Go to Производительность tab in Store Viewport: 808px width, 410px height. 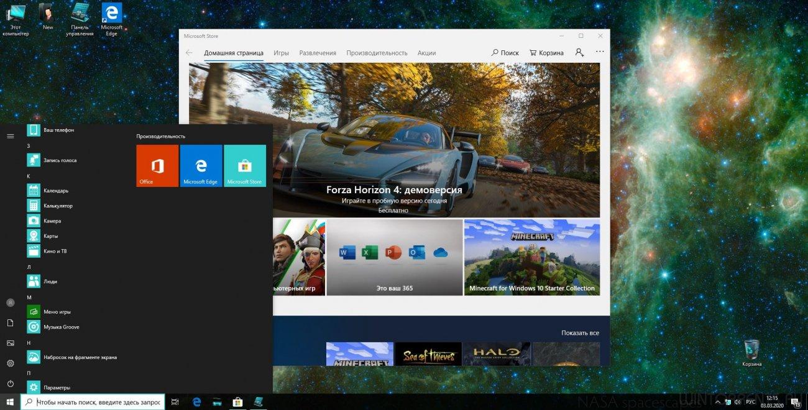pyautogui.click(x=377, y=53)
